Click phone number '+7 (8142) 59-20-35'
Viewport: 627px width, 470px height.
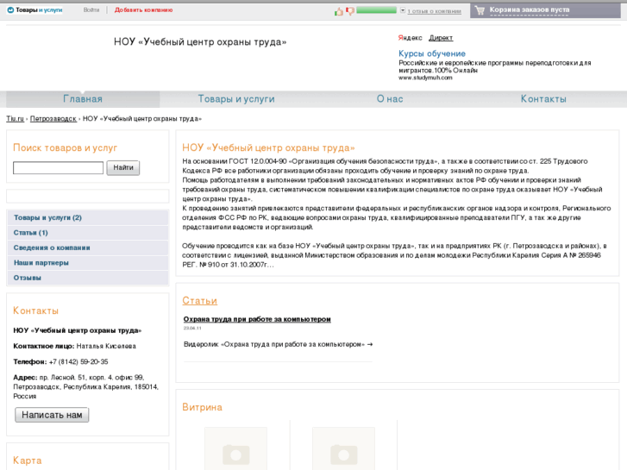(x=78, y=361)
